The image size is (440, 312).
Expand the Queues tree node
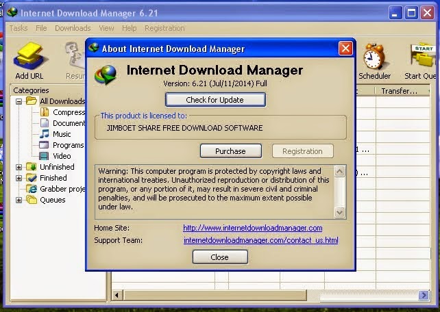(19, 200)
